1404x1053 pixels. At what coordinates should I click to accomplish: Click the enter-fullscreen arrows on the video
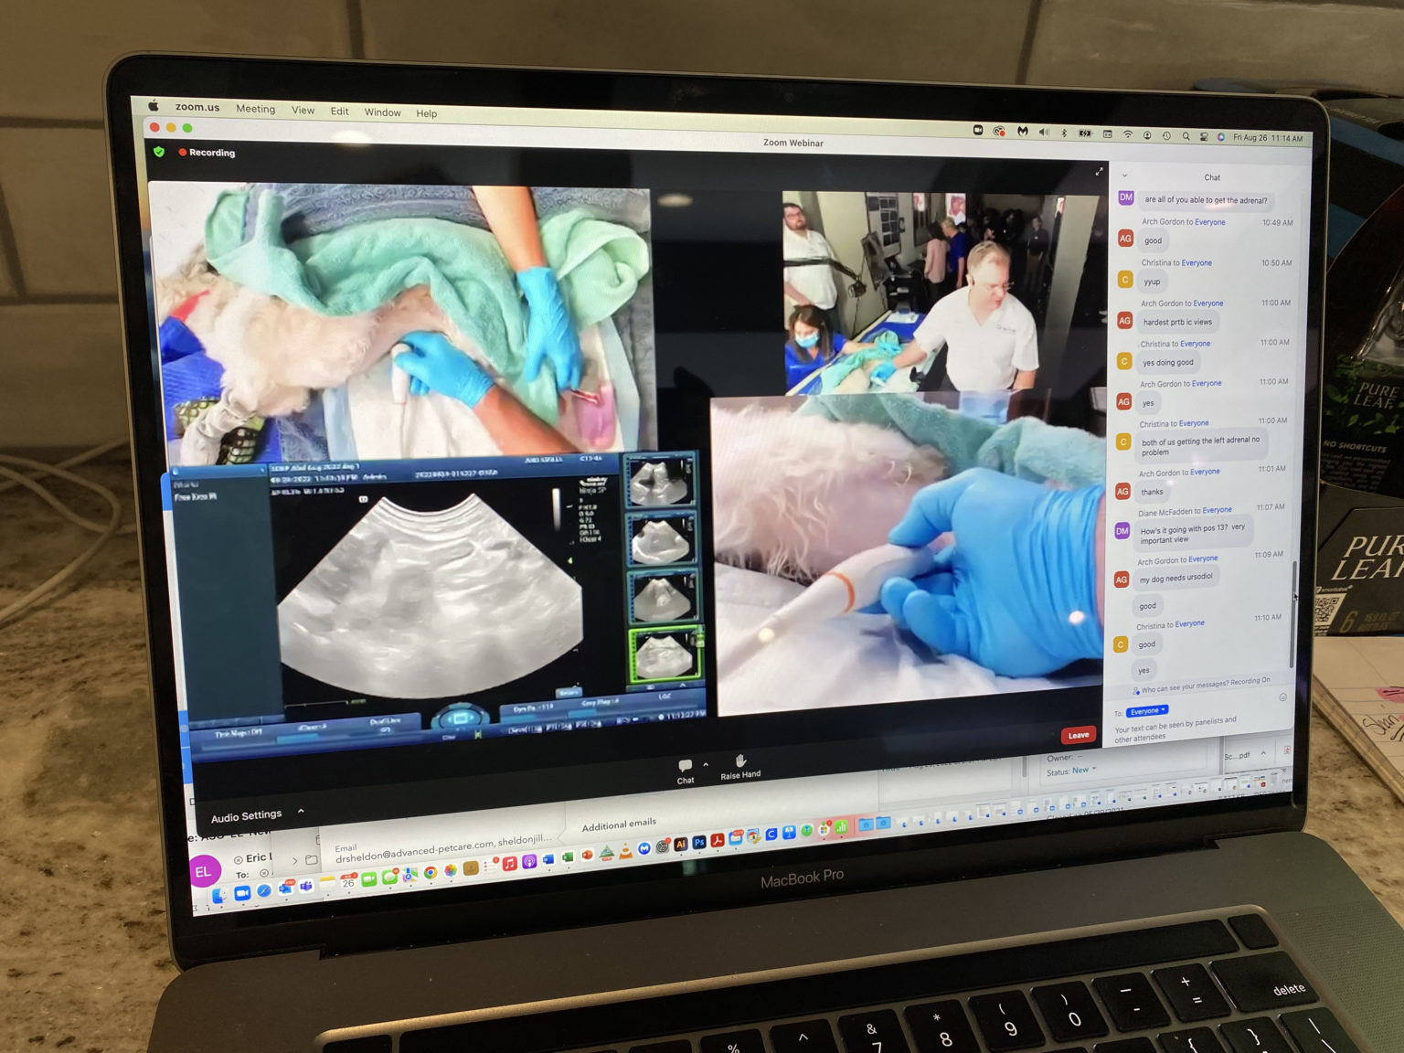(x=1100, y=172)
